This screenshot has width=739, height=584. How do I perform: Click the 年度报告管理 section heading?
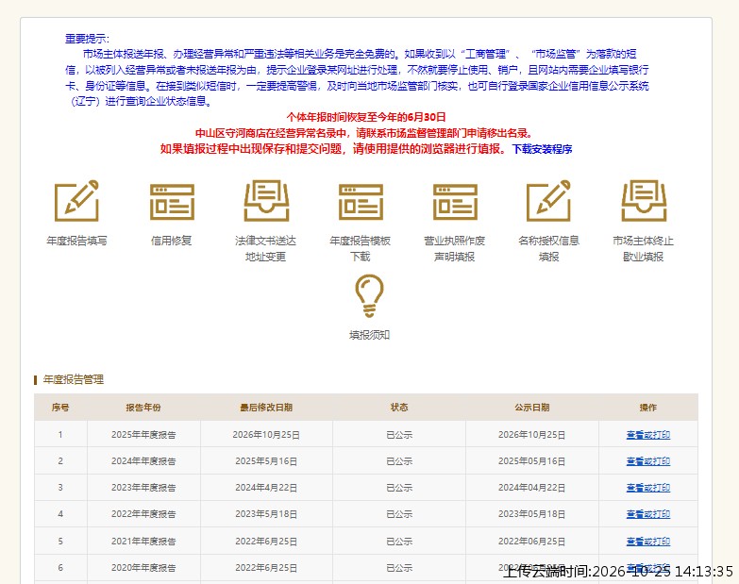[x=73, y=379]
